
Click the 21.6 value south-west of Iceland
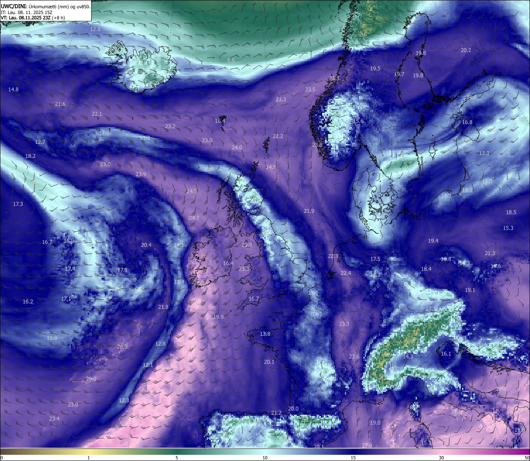[60, 104]
